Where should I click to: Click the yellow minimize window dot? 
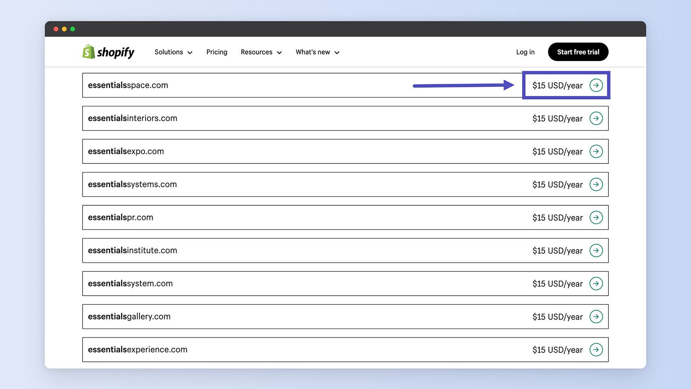(x=64, y=29)
